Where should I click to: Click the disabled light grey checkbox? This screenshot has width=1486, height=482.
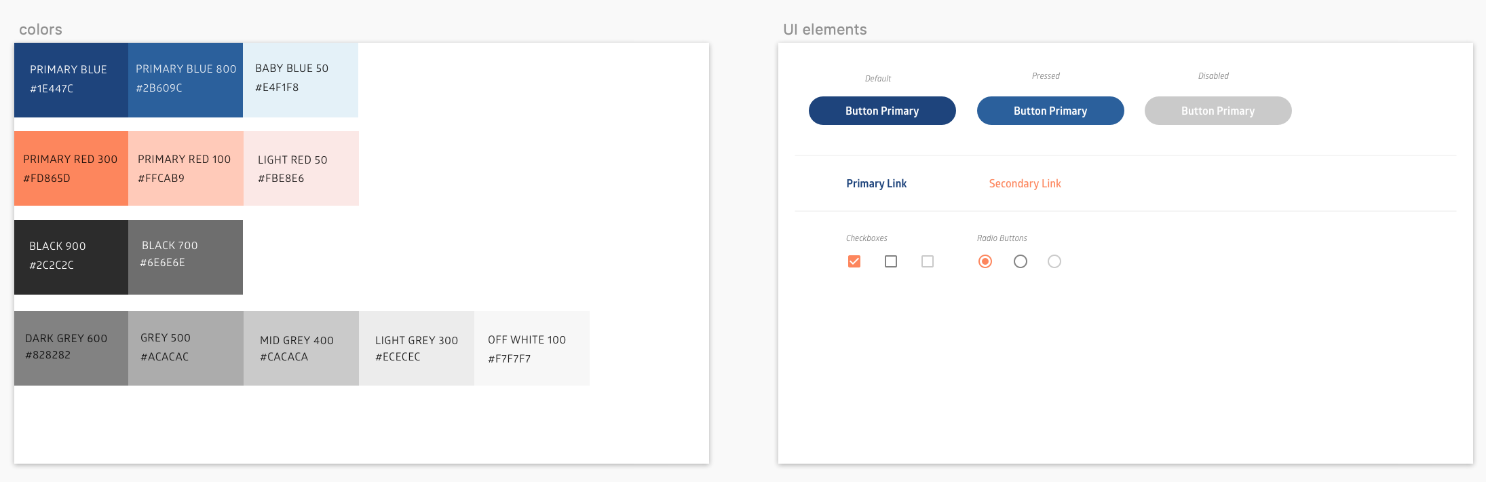click(x=928, y=261)
